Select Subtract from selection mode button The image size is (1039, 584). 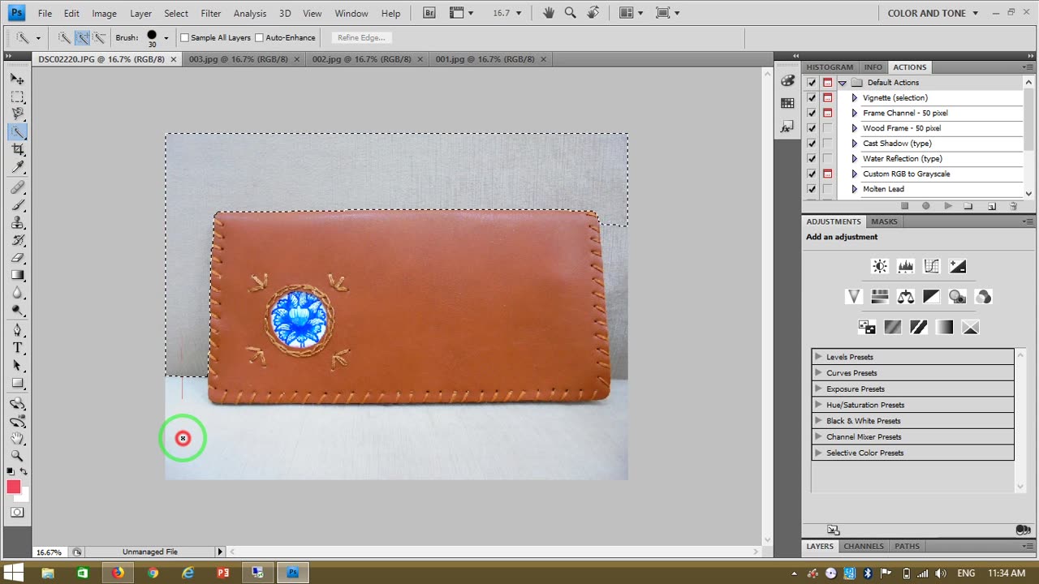(x=99, y=37)
